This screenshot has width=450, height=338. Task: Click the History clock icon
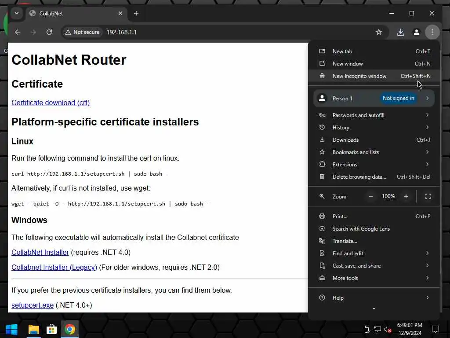click(322, 127)
